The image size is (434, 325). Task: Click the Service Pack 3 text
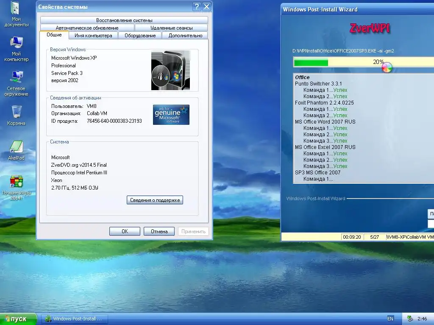67,73
